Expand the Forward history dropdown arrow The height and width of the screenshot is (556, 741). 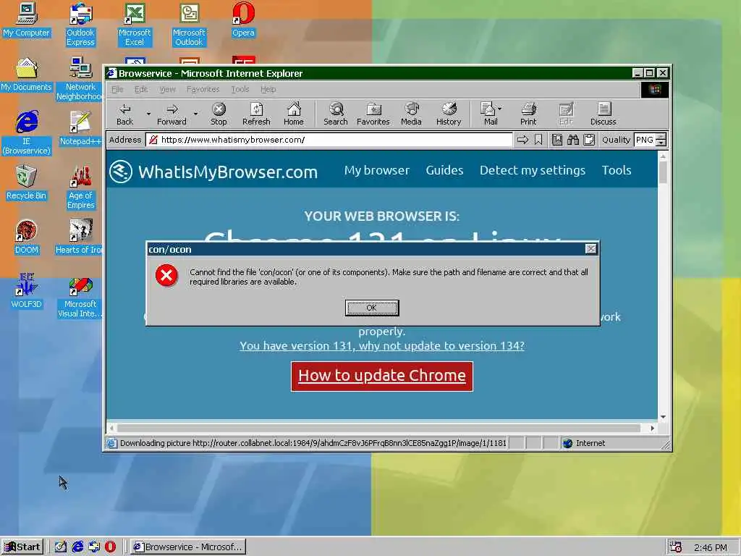(x=195, y=114)
